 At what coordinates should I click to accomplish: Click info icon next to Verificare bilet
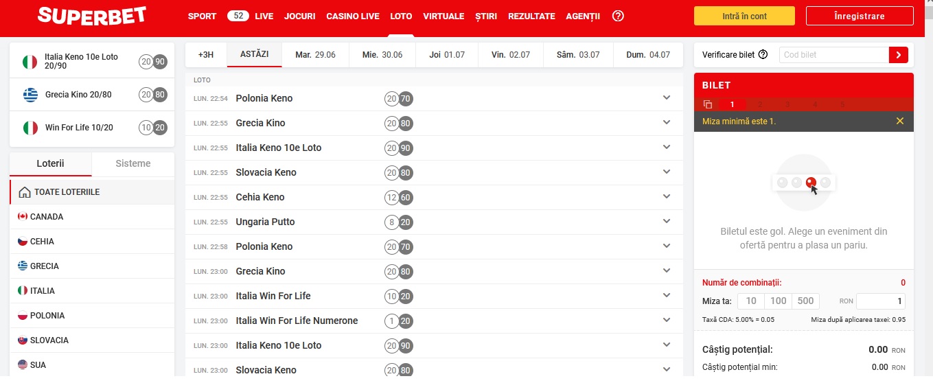click(x=763, y=55)
